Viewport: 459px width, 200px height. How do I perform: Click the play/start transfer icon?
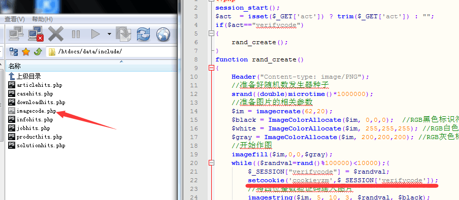[x=95, y=34]
